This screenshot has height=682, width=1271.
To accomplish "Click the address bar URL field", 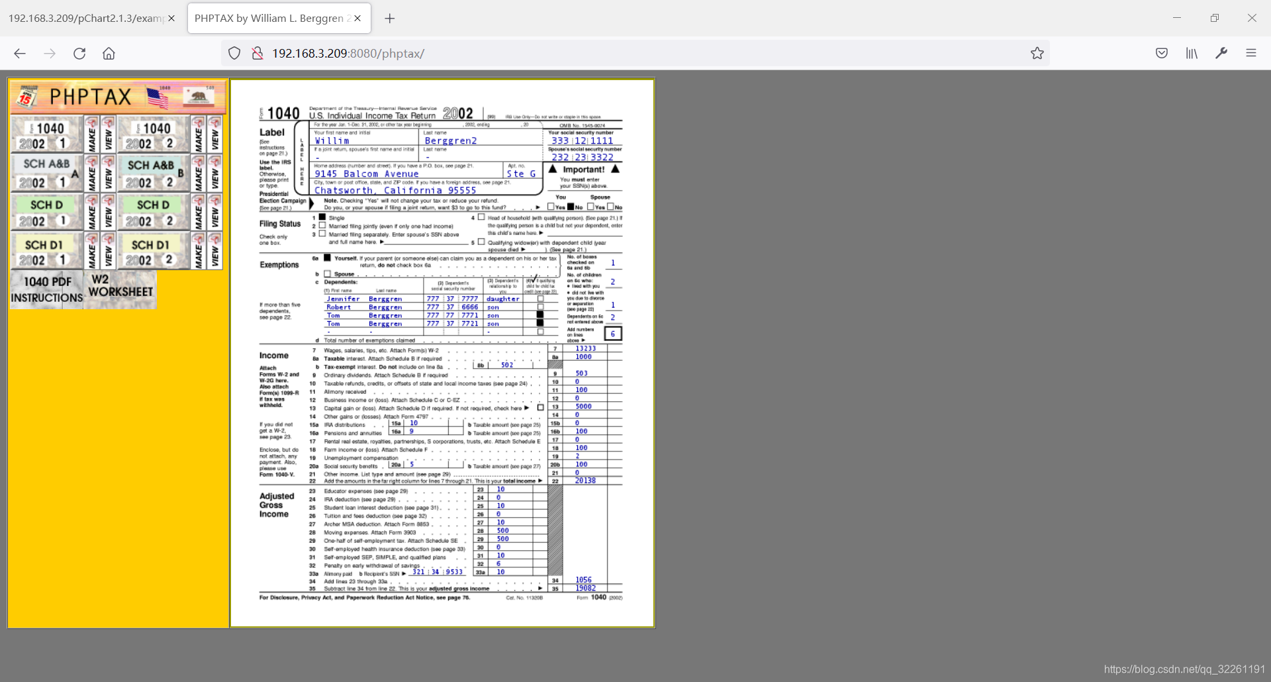I will (x=635, y=54).
